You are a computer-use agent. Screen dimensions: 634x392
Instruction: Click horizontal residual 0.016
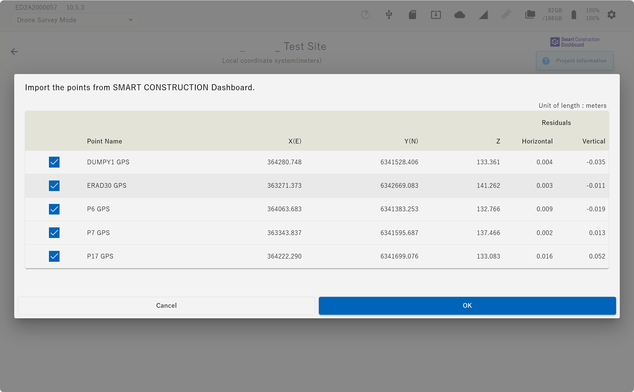coord(545,256)
